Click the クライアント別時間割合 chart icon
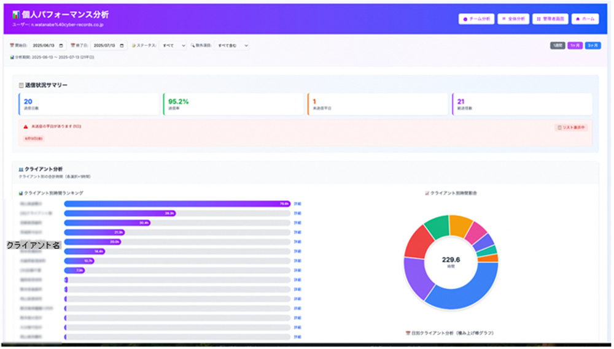This screenshot has width=614, height=349. 427,193
